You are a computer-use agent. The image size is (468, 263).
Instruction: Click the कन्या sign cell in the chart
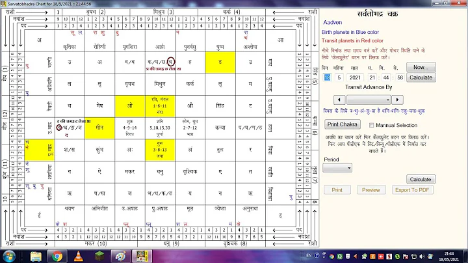coord(220,128)
